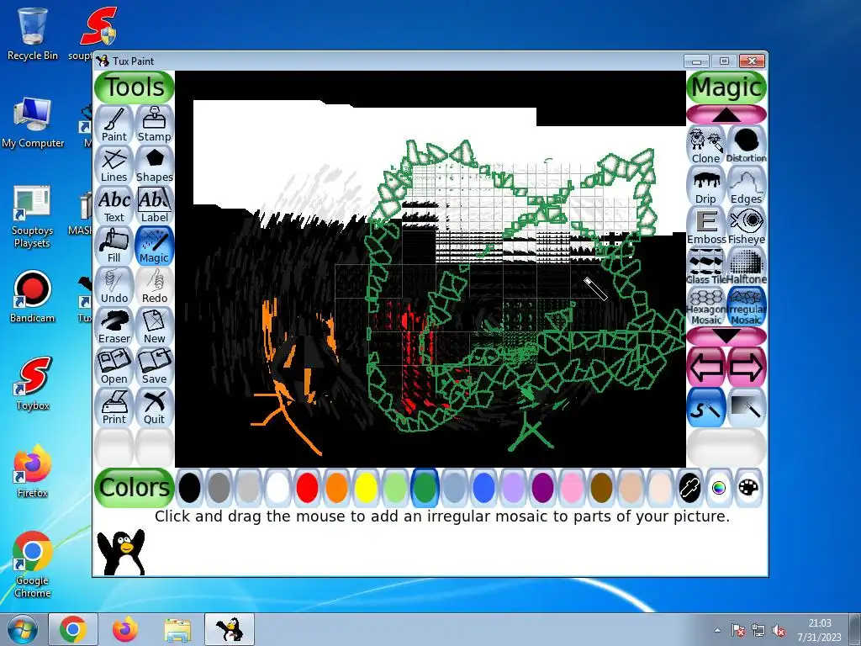Viewport: 861px width, 646px height.
Task: Apply the Drip magic effect
Action: (706, 186)
